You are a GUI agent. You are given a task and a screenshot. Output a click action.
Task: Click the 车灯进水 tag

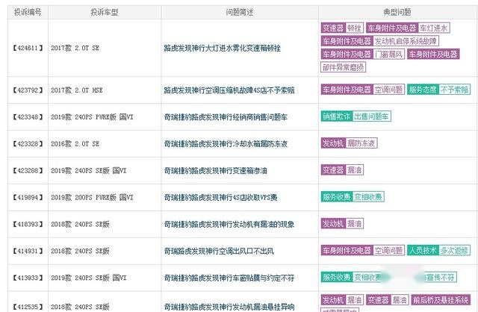point(434,28)
